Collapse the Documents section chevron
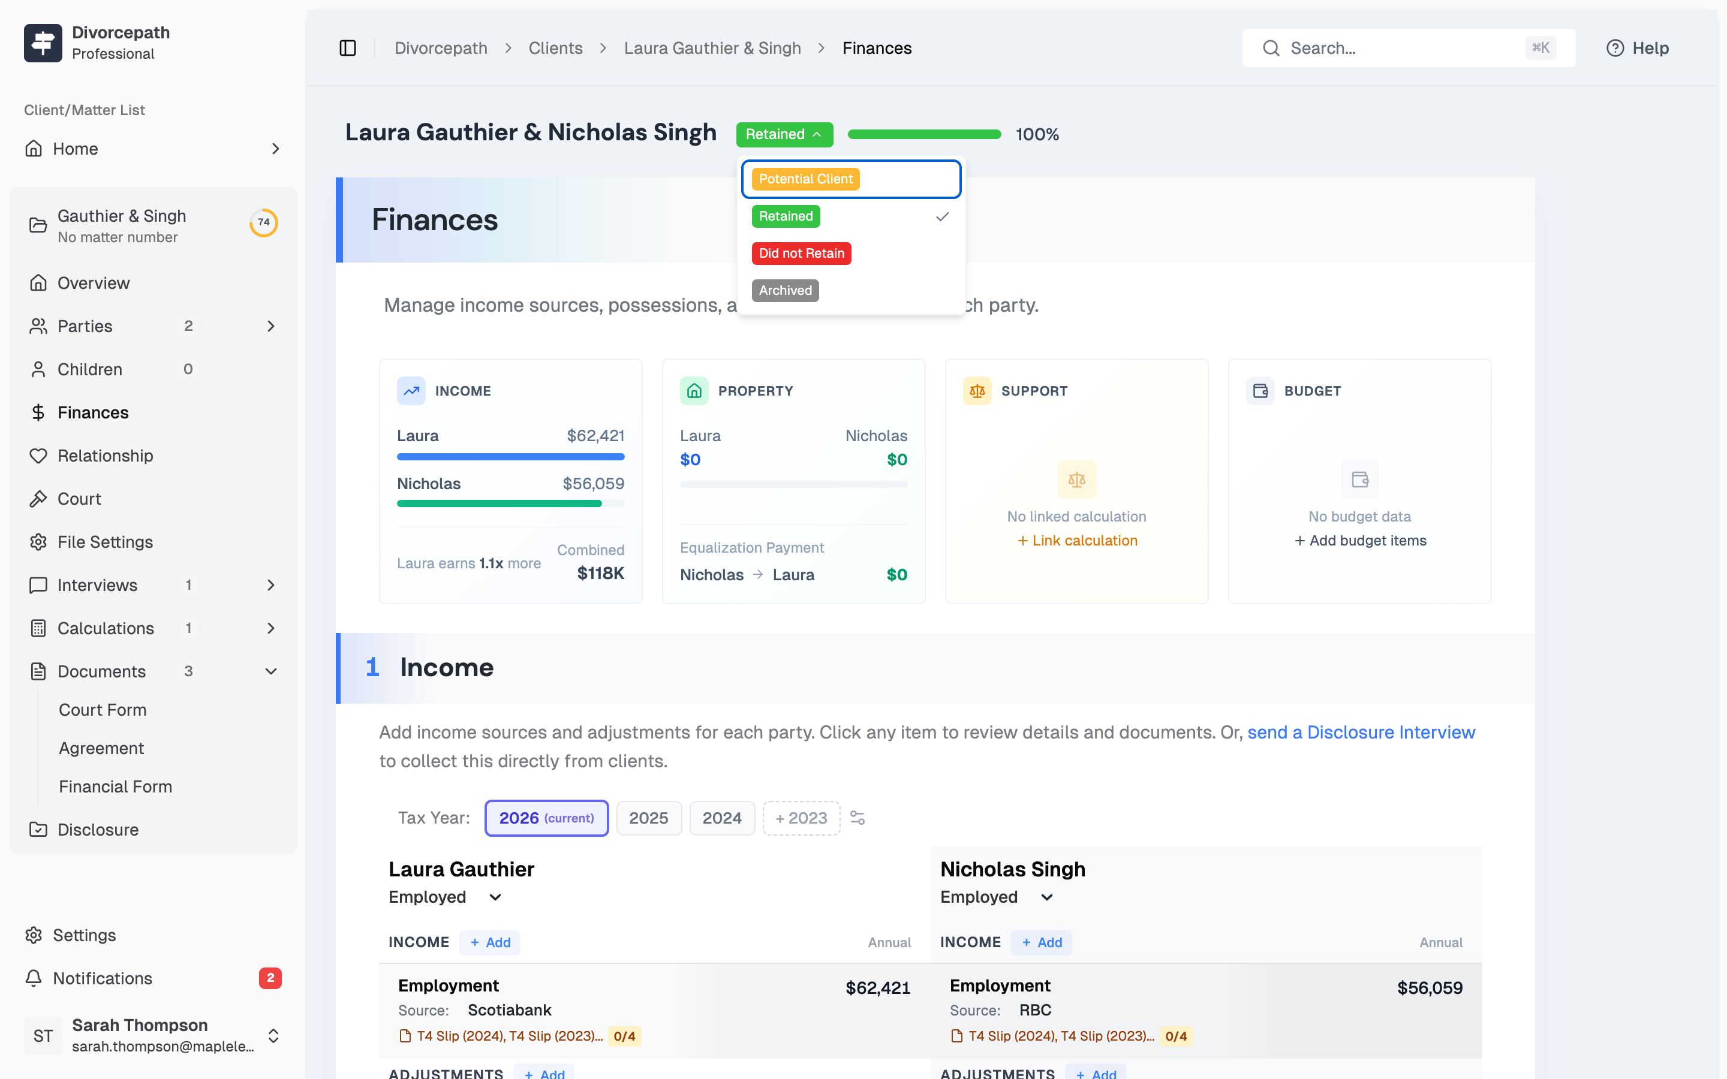Viewport: 1727px width, 1079px height. coord(270,671)
